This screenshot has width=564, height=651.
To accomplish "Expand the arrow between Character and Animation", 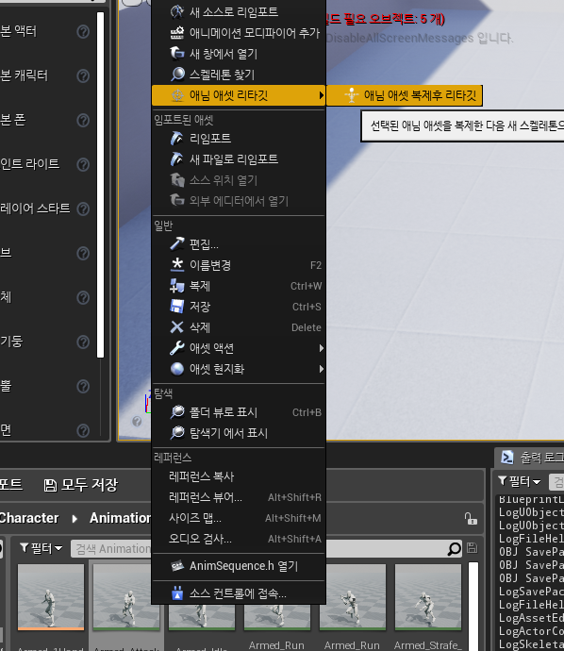I will pyautogui.click(x=75, y=519).
